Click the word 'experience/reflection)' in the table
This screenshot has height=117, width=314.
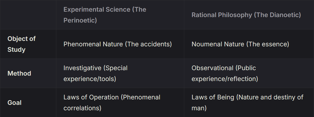coord(225,79)
